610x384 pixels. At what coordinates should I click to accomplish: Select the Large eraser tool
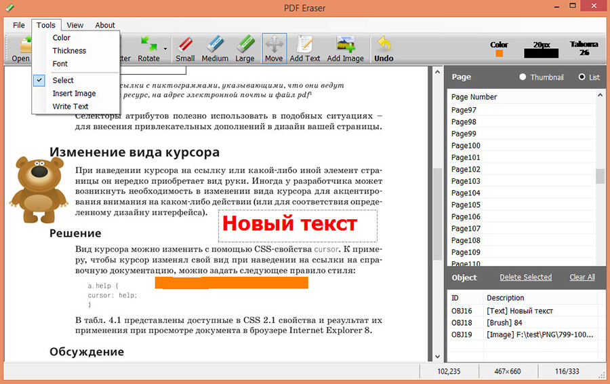coord(245,49)
